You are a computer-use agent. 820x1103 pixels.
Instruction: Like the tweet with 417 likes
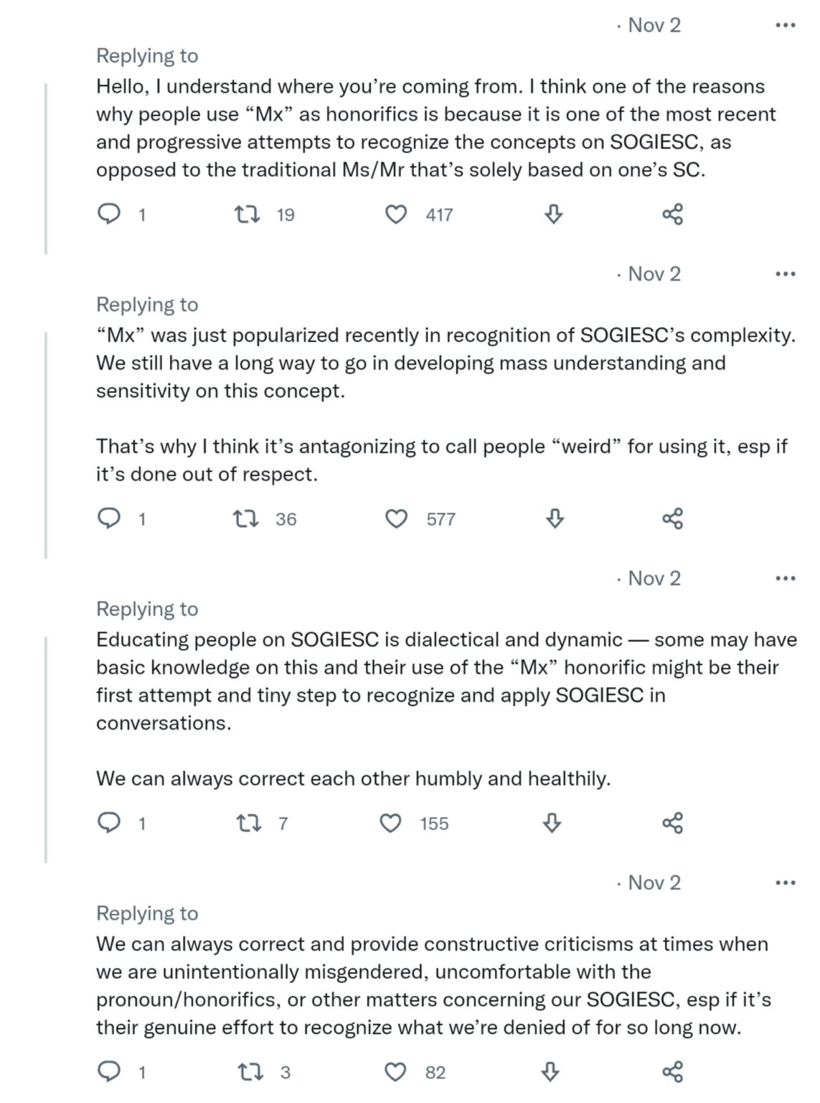coord(396,214)
